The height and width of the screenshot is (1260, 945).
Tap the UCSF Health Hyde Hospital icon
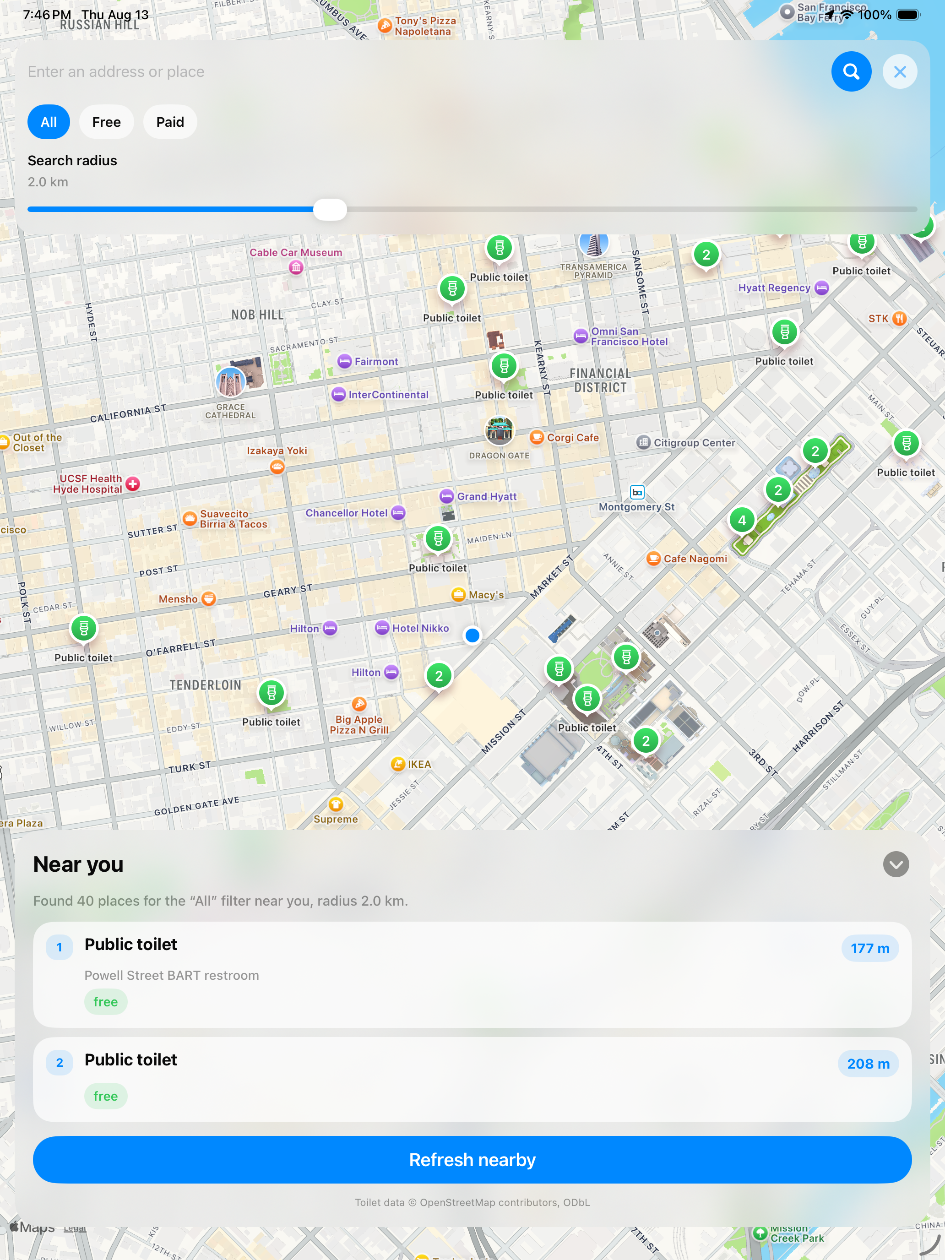[x=133, y=484]
